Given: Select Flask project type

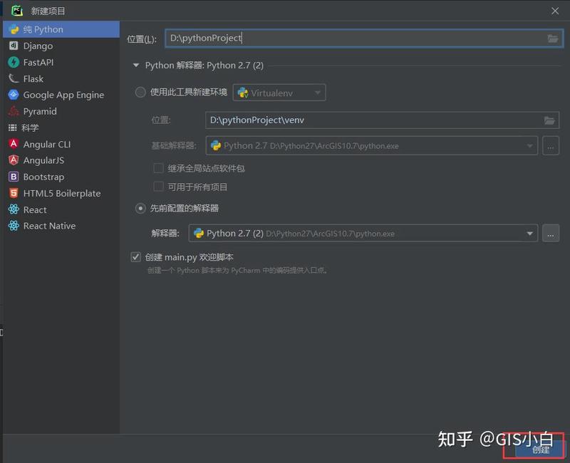Looking at the screenshot, I should pyautogui.click(x=61, y=78).
